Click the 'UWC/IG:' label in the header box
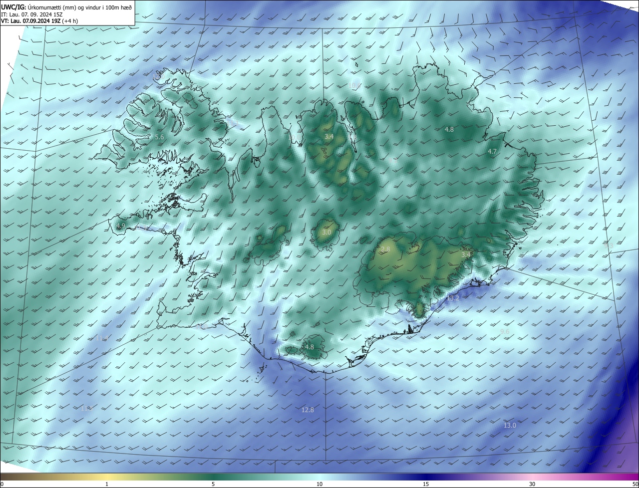639x488 pixels. pyautogui.click(x=13, y=7)
